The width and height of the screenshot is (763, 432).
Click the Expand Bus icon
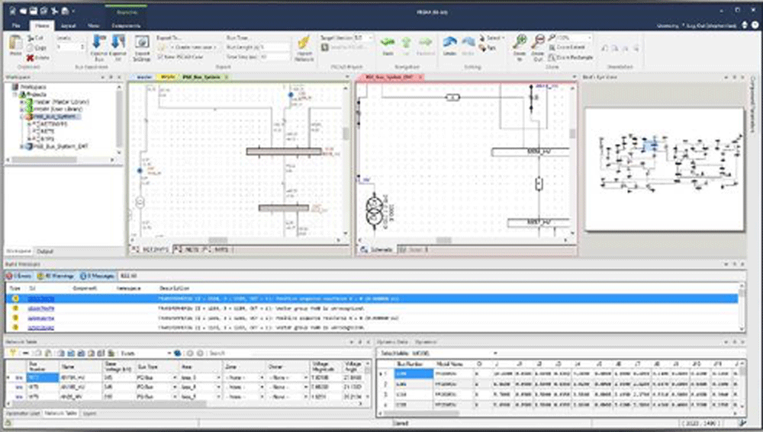(98, 44)
